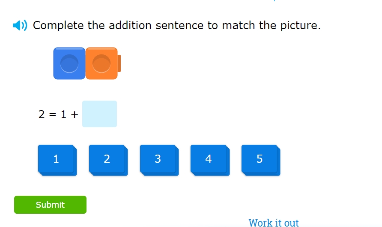Click the round hole in the orange cube
Viewport: 382px width, 227px height.
[x=101, y=63]
